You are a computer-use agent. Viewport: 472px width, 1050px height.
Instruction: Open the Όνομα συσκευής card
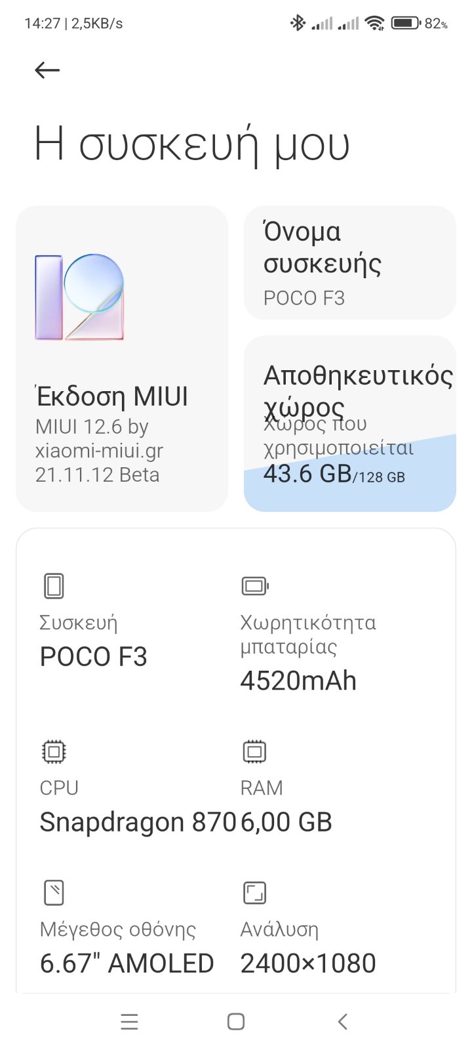point(349,263)
